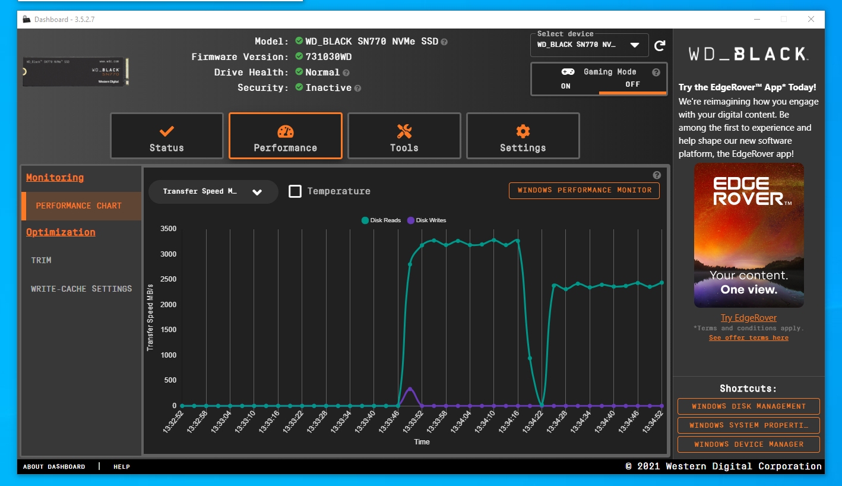Open help icon next to Security status

point(357,88)
